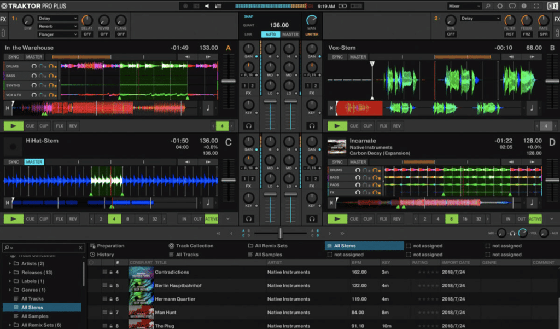
Task: Open the Preparation list favorite icon
Action: (93, 246)
